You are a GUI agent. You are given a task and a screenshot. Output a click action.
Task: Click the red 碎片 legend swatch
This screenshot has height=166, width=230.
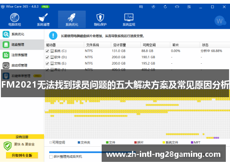coord(136,143)
